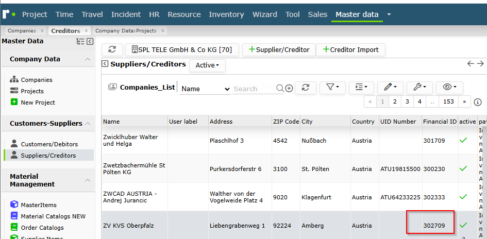Switch to the Creditors tab
The image size is (487, 239).
[65, 31]
